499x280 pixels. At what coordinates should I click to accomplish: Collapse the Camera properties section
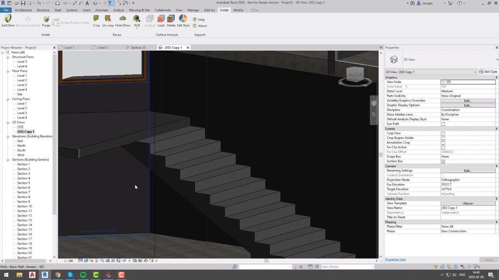[496, 166]
